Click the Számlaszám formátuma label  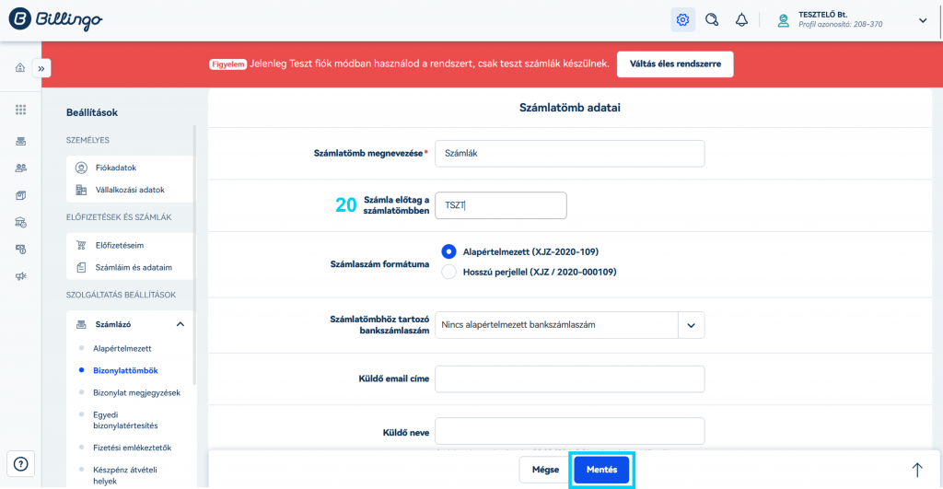[379, 264]
